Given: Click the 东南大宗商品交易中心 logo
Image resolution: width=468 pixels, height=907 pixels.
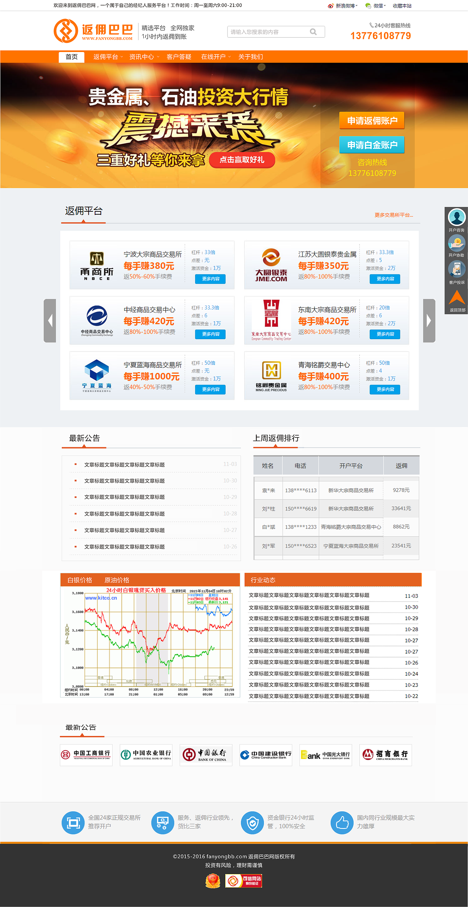Looking at the screenshot, I should pos(271,320).
